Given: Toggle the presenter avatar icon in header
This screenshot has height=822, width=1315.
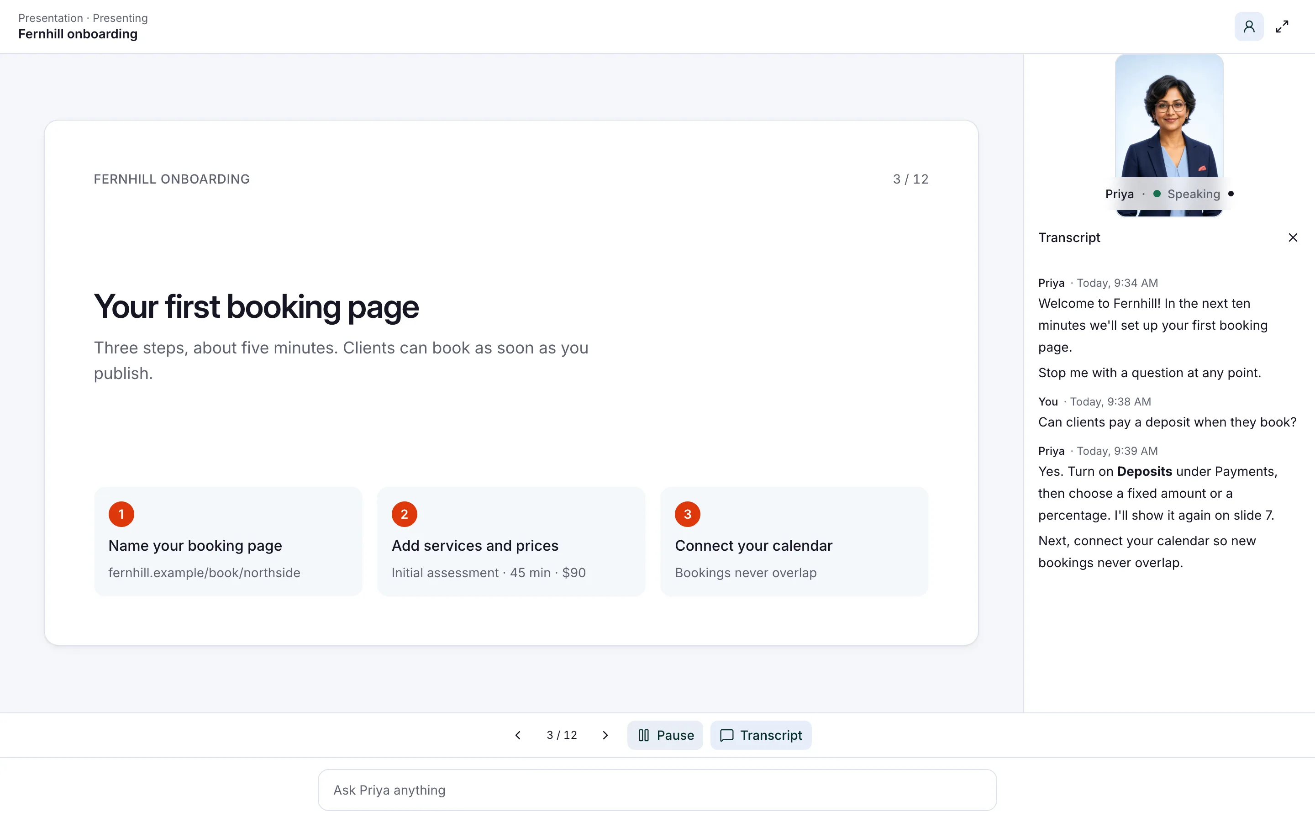Looking at the screenshot, I should [x=1249, y=26].
